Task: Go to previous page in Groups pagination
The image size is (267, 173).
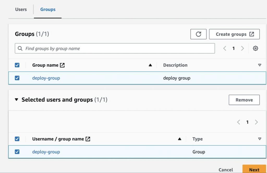Action: [225, 48]
